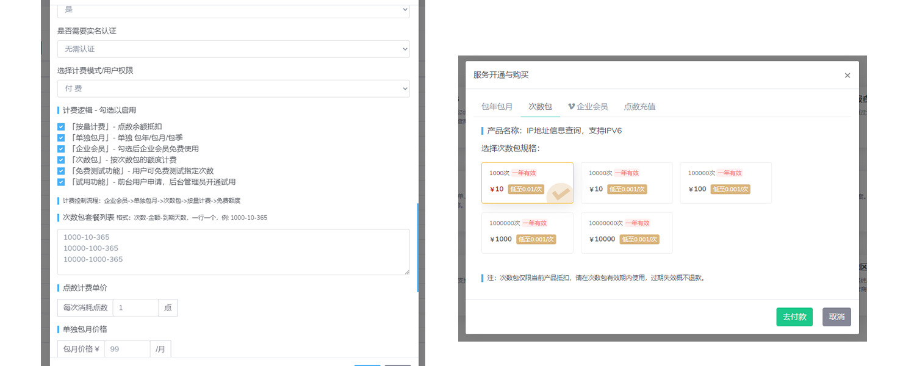Toggle the 「单独包月」 checkbox
This screenshot has width=903, height=366.
61,138
